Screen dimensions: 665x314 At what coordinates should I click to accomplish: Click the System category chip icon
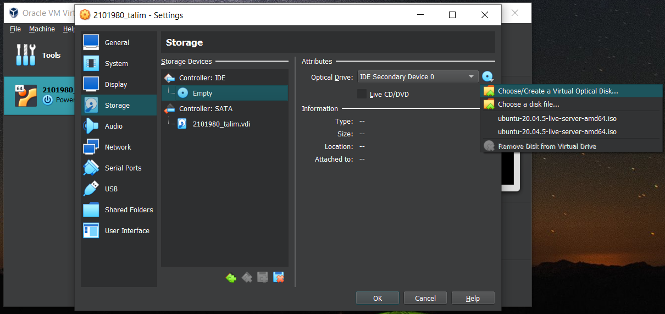point(91,63)
